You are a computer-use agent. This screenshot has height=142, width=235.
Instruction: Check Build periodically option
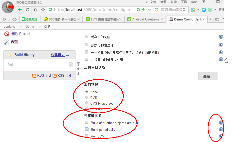click(87, 129)
